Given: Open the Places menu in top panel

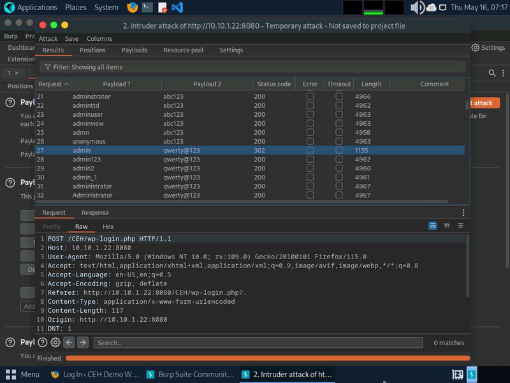Looking at the screenshot, I should pyautogui.click(x=76, y=7).
